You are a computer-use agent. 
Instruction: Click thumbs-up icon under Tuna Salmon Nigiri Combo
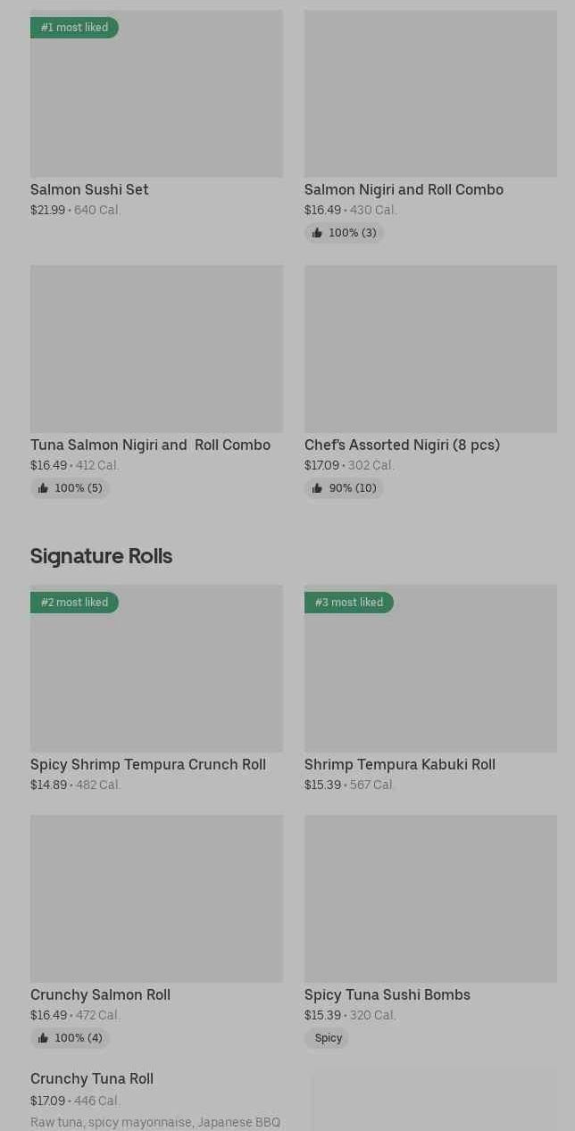pyautogui.click(x=43, y=488)
